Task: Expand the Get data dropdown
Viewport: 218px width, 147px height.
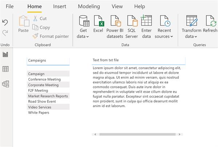Action: (83, 36)
